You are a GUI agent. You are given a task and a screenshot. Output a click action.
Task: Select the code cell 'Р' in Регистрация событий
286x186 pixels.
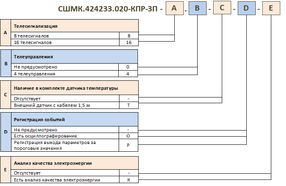click(x=128, y=145)
